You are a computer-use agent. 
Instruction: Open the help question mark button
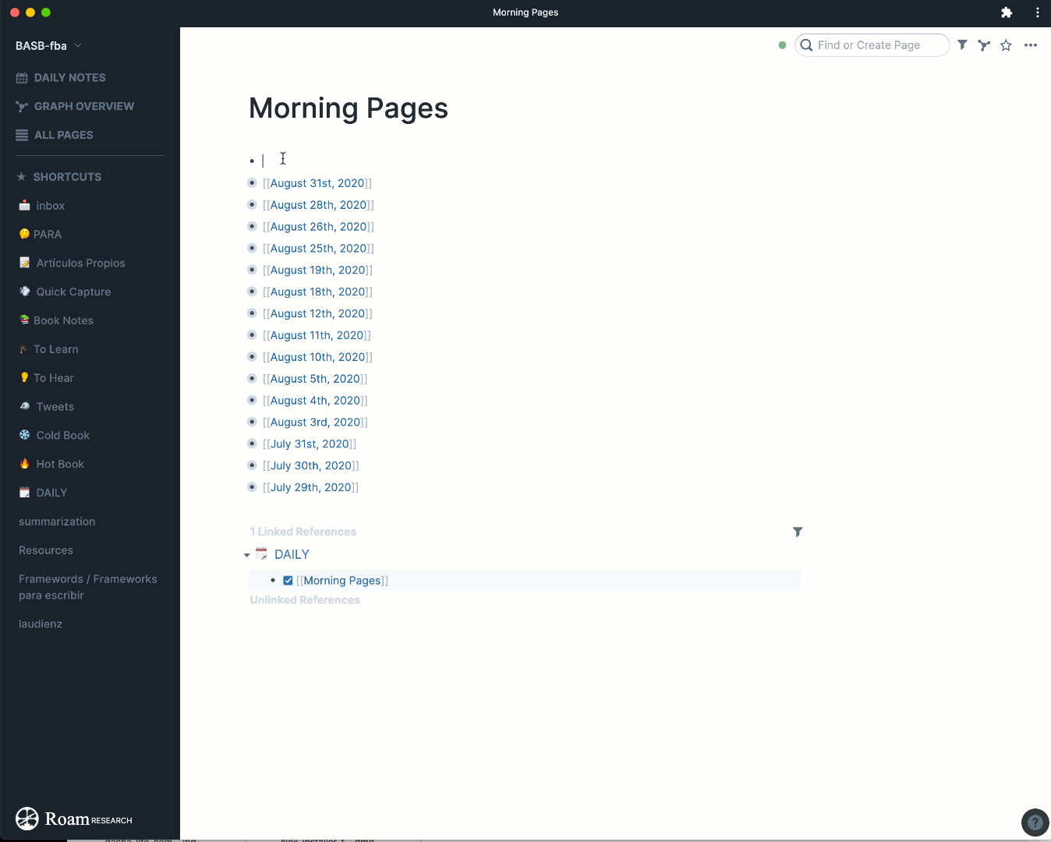[x=1035, y=822]
